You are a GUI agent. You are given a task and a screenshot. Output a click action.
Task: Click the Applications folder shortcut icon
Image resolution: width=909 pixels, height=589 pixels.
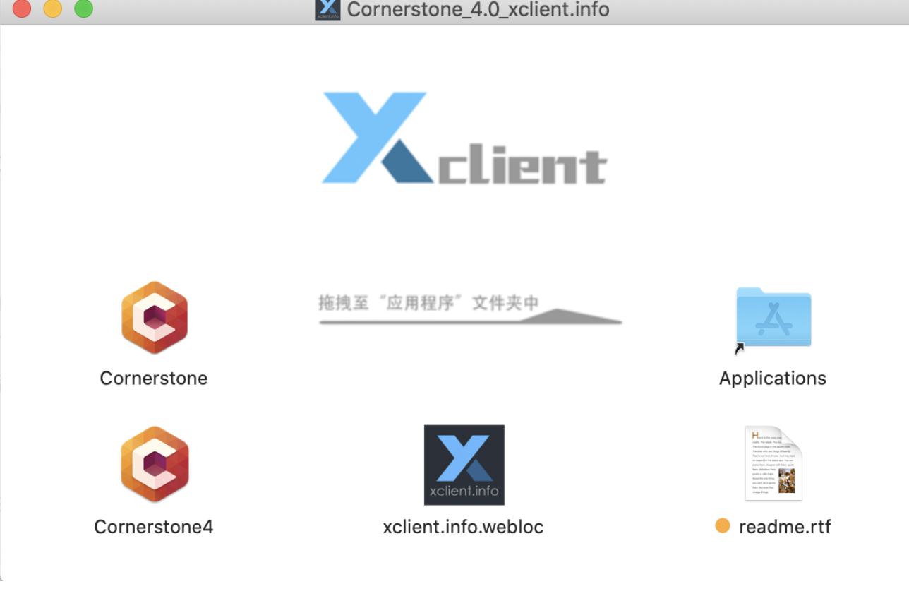tap(773, 317)
